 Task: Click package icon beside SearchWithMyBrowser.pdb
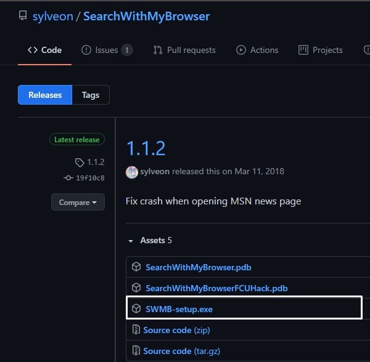pos(136,267)
